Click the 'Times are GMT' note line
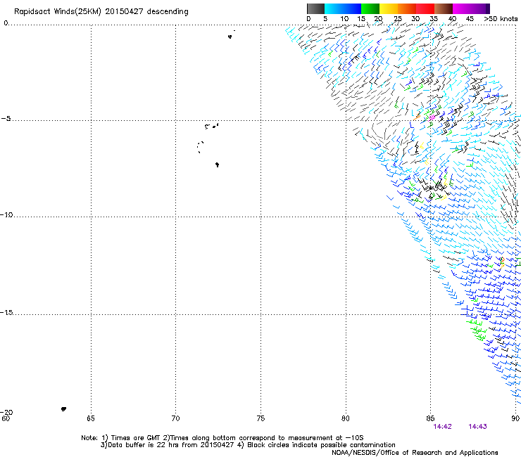 [222, 438]
